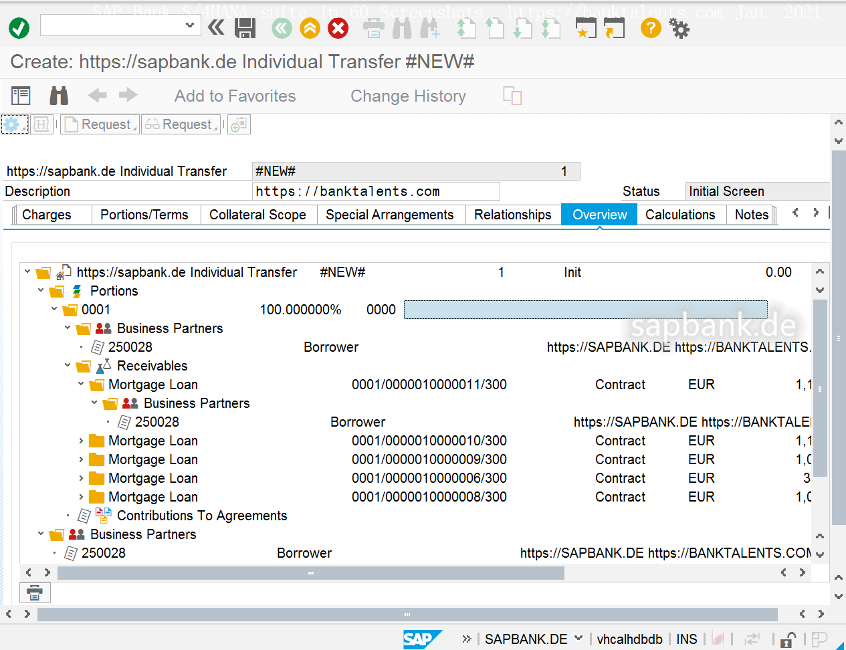Open the Collateral Scope tab
This screenshot has width=846, height=650.
[258, 215]
